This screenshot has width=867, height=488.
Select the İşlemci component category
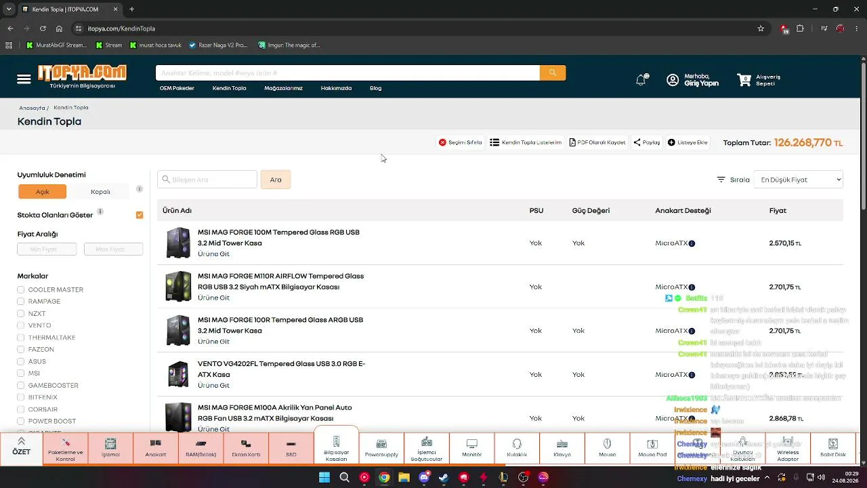pyautogui.click(x=110, y=449)
